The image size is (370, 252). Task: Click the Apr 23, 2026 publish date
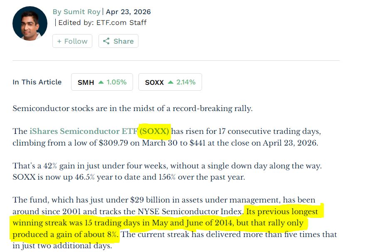(128, 12)
